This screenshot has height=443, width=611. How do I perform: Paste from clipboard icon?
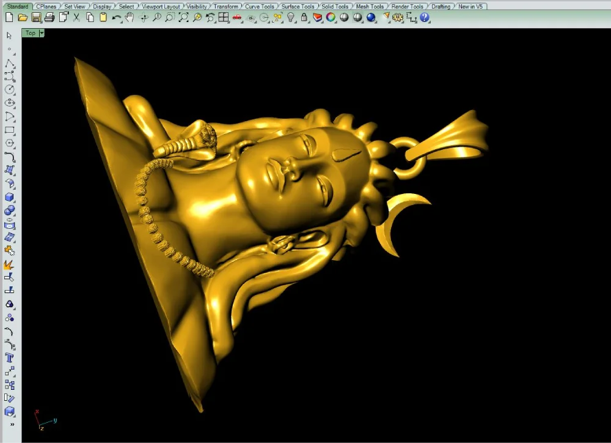click(x=103, y=17)
